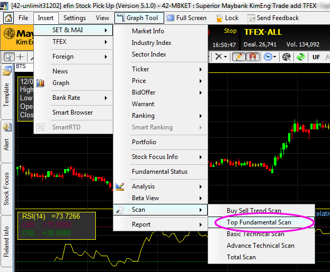Open the Stock Focus side panel
Image resolution: width=330 pixels, height=272 pixels.
(7, 188)
